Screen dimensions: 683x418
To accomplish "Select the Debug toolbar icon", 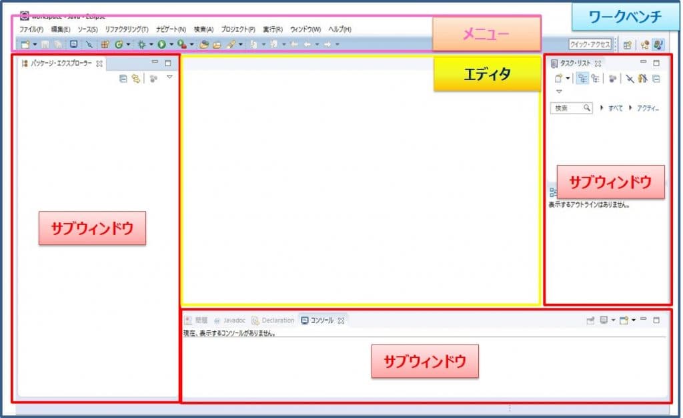I will (141, 44).
